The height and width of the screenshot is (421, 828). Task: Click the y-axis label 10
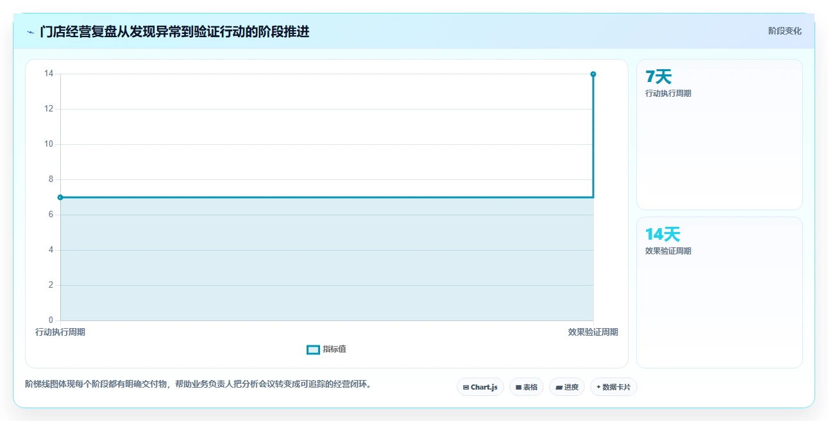tap(49, 144)
